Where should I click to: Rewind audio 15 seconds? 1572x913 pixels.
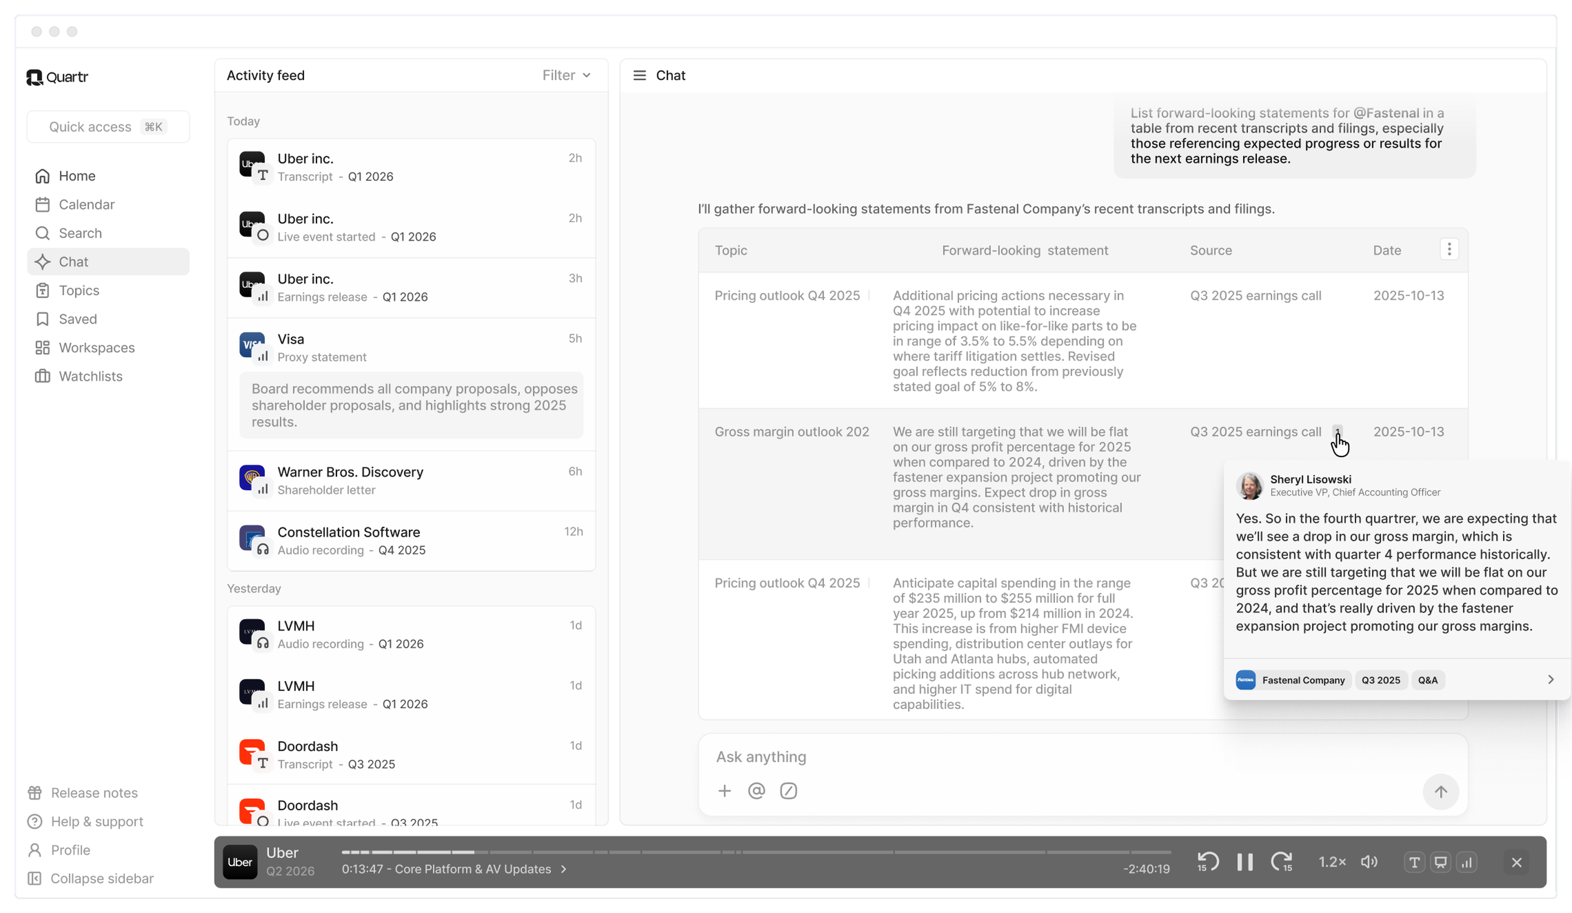[1208, 862]
